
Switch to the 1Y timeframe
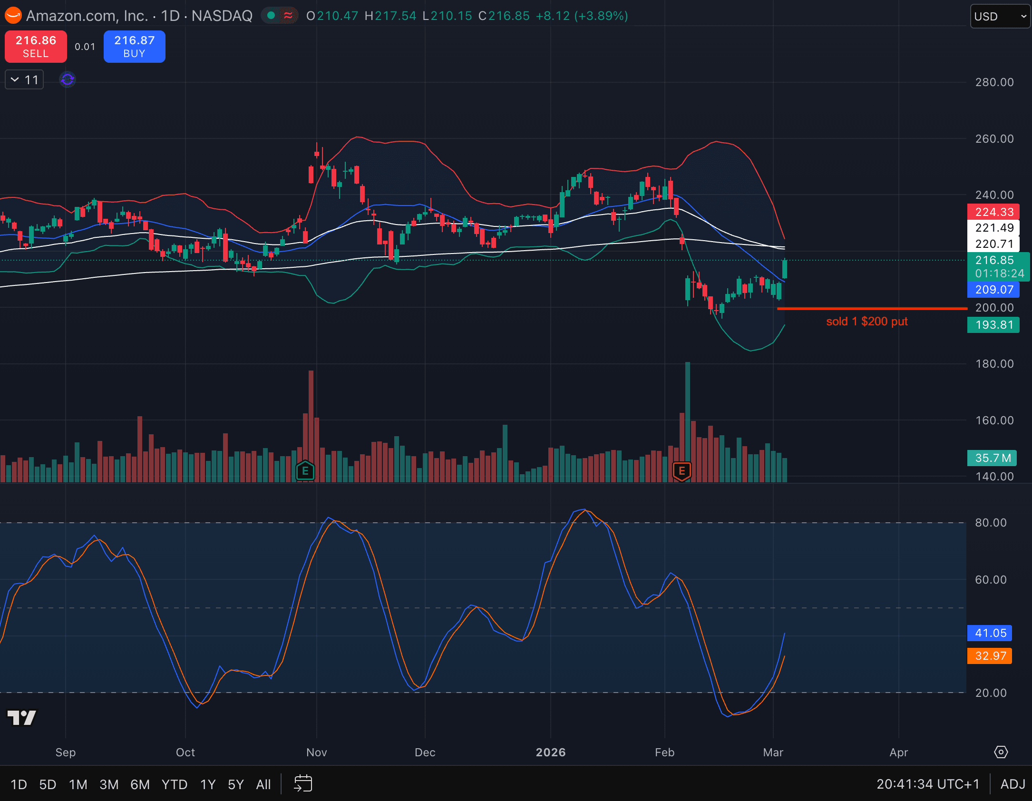(x=207, y=784)
